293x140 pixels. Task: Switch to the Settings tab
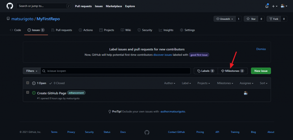tap(187, 30)
